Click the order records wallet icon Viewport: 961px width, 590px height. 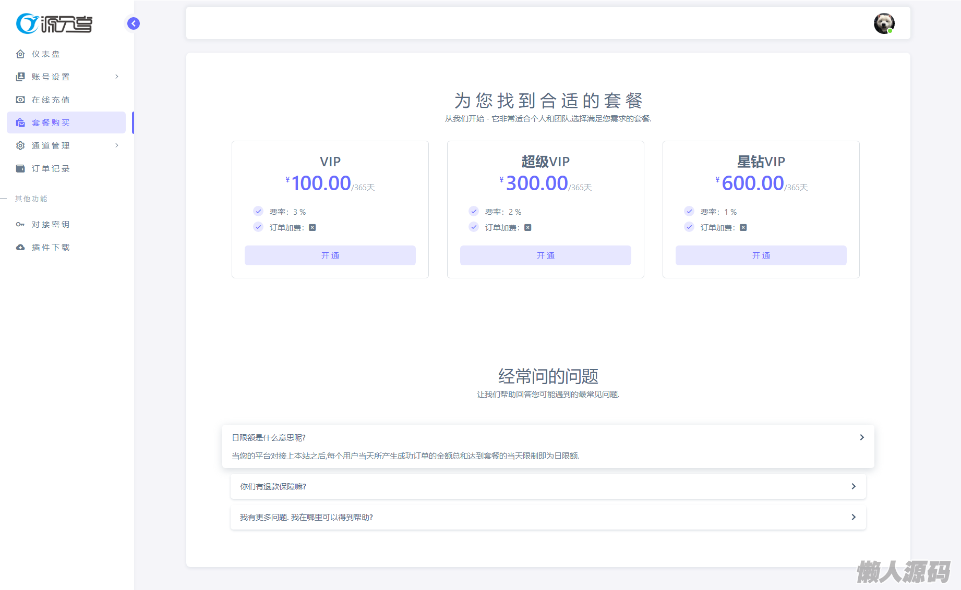pos(20,168)
